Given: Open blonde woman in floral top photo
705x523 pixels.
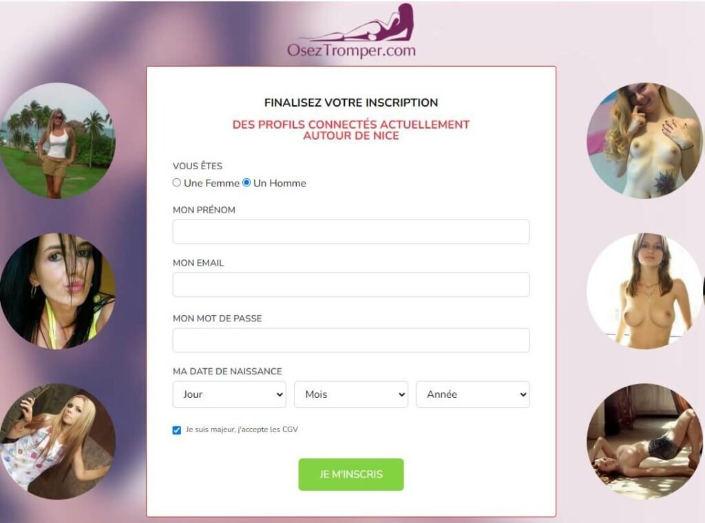Looking at the screenshot, I should 58,441.
